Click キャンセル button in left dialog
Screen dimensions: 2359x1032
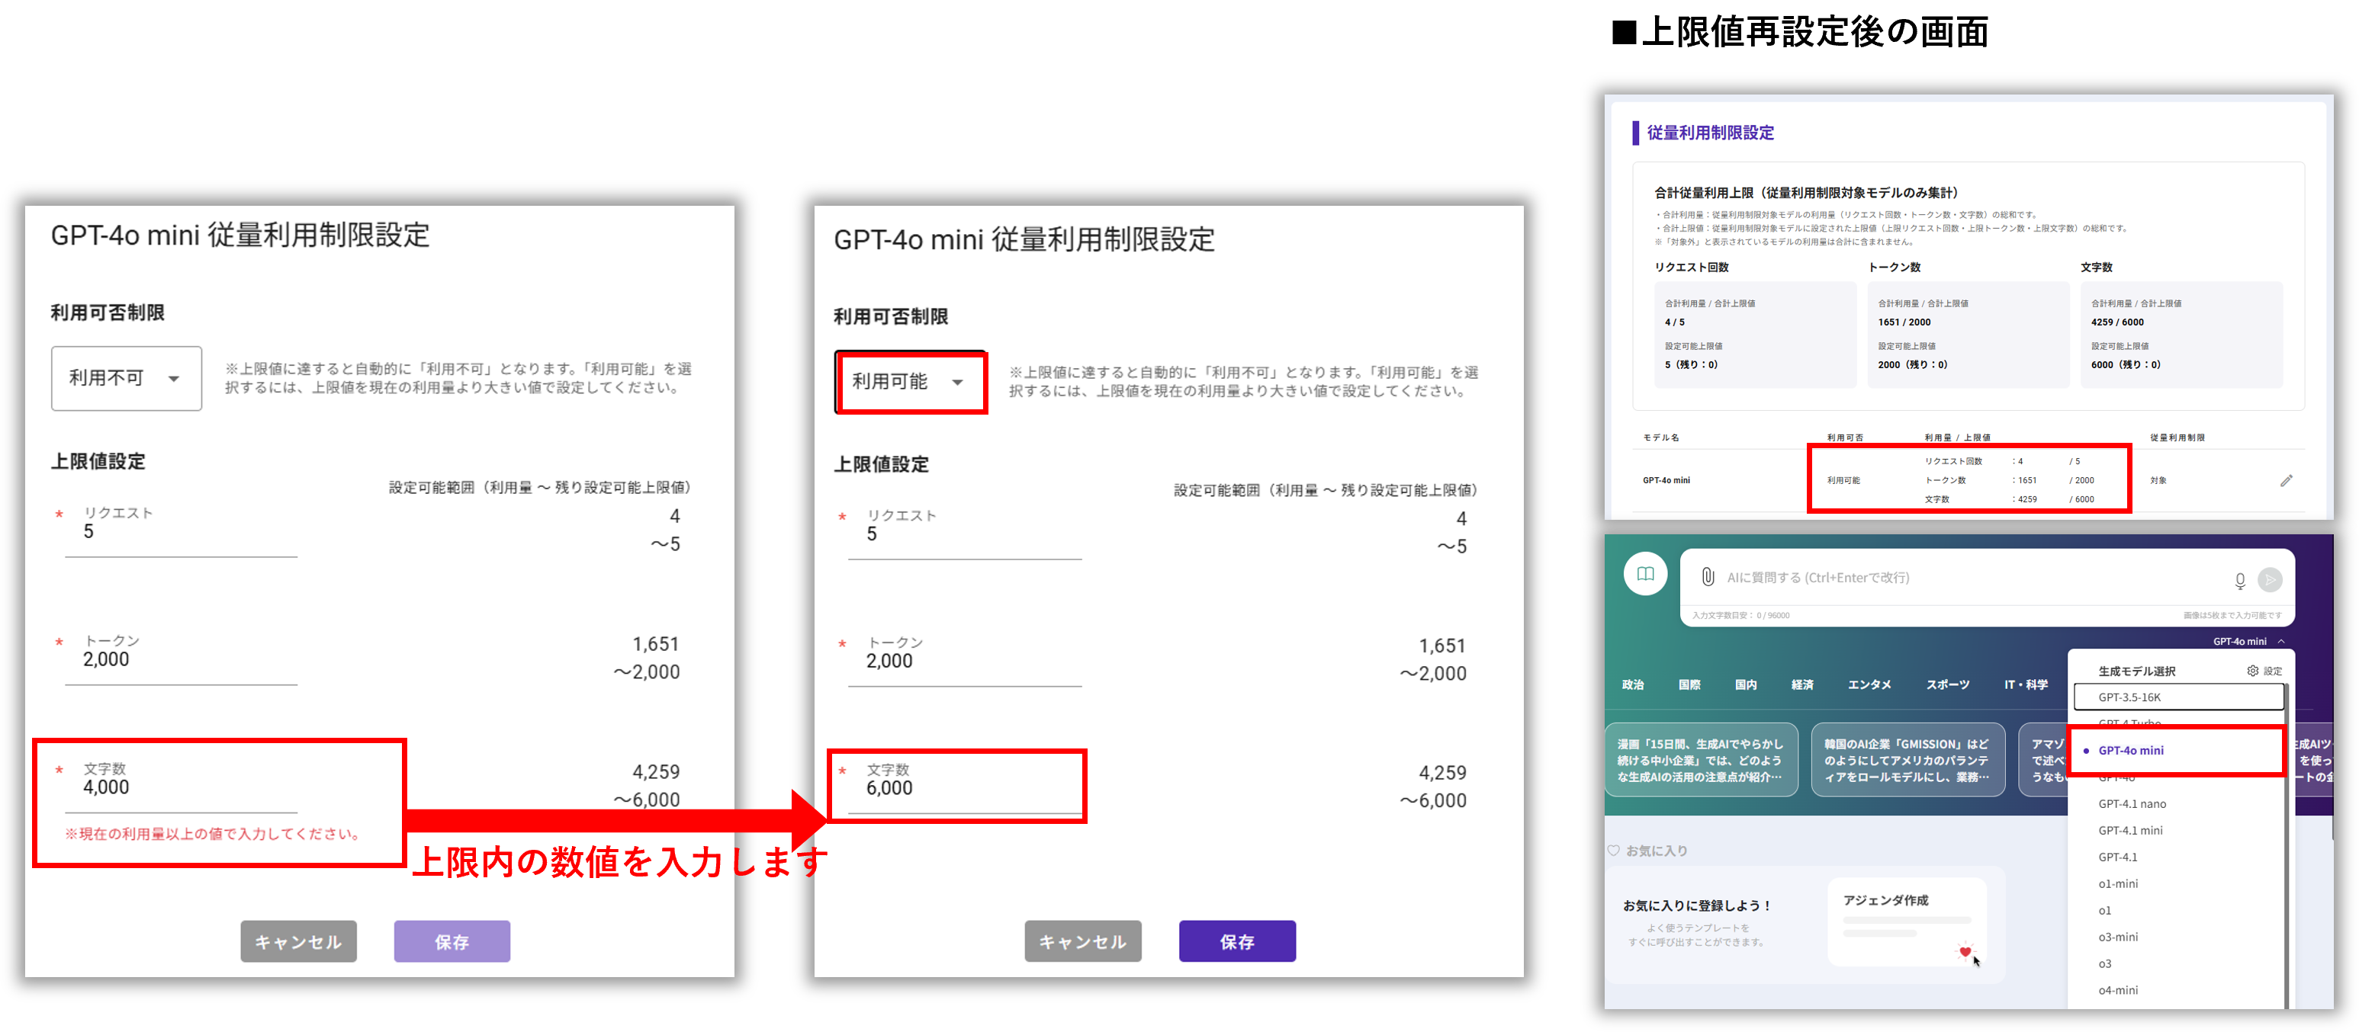pos(297,941)
